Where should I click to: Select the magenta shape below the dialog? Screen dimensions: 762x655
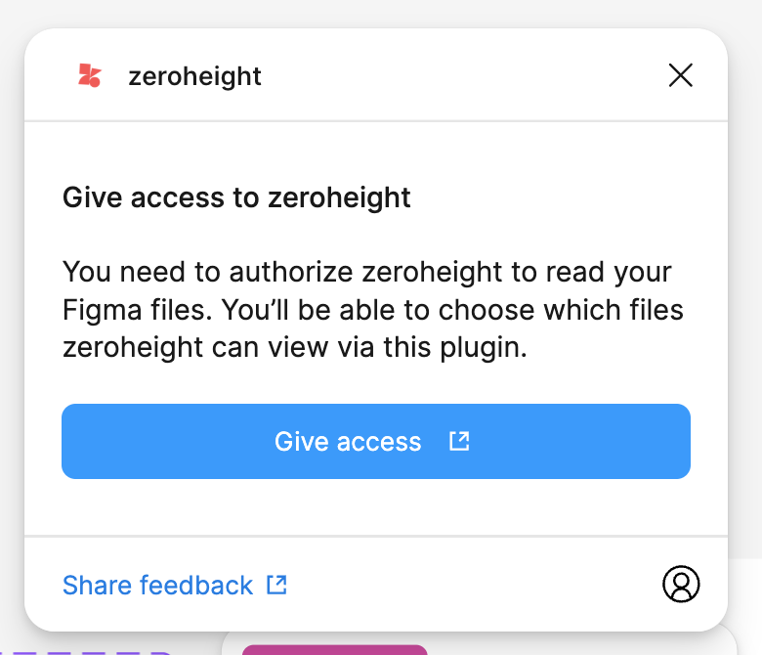pyautogui.click(x=334, y=649)
